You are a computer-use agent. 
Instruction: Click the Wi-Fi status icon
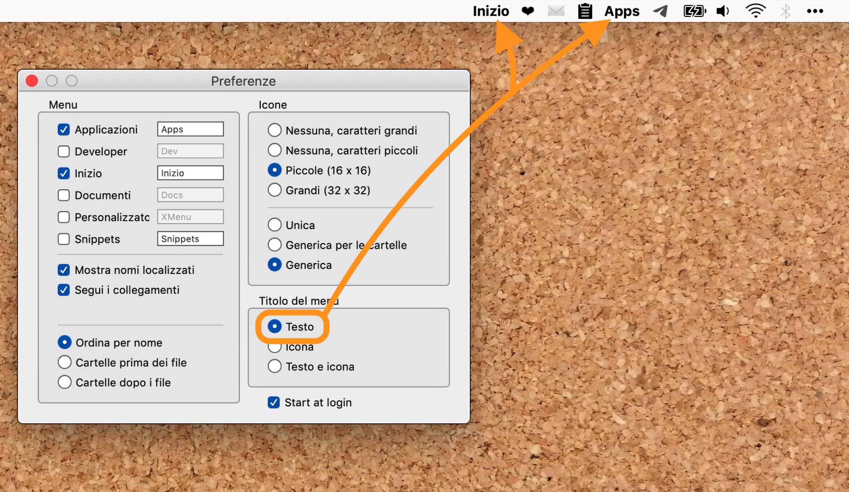[755, 11]
